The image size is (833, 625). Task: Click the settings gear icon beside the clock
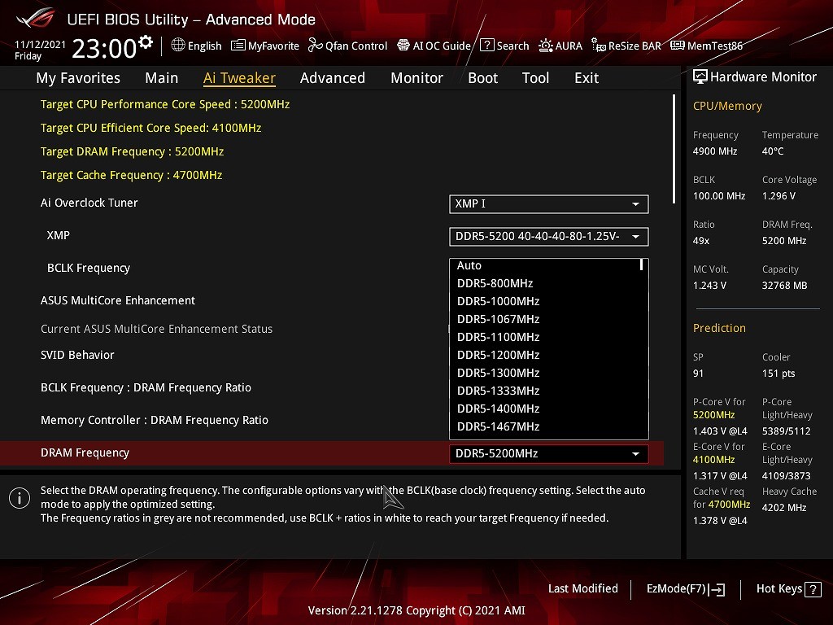[x=146, y=42]
